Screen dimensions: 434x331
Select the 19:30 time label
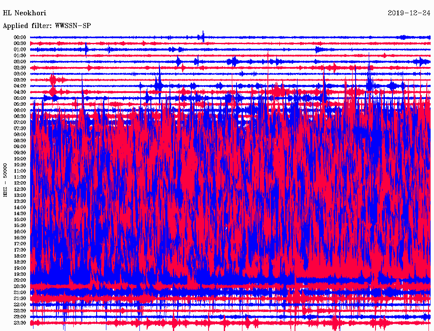(20, 274)
